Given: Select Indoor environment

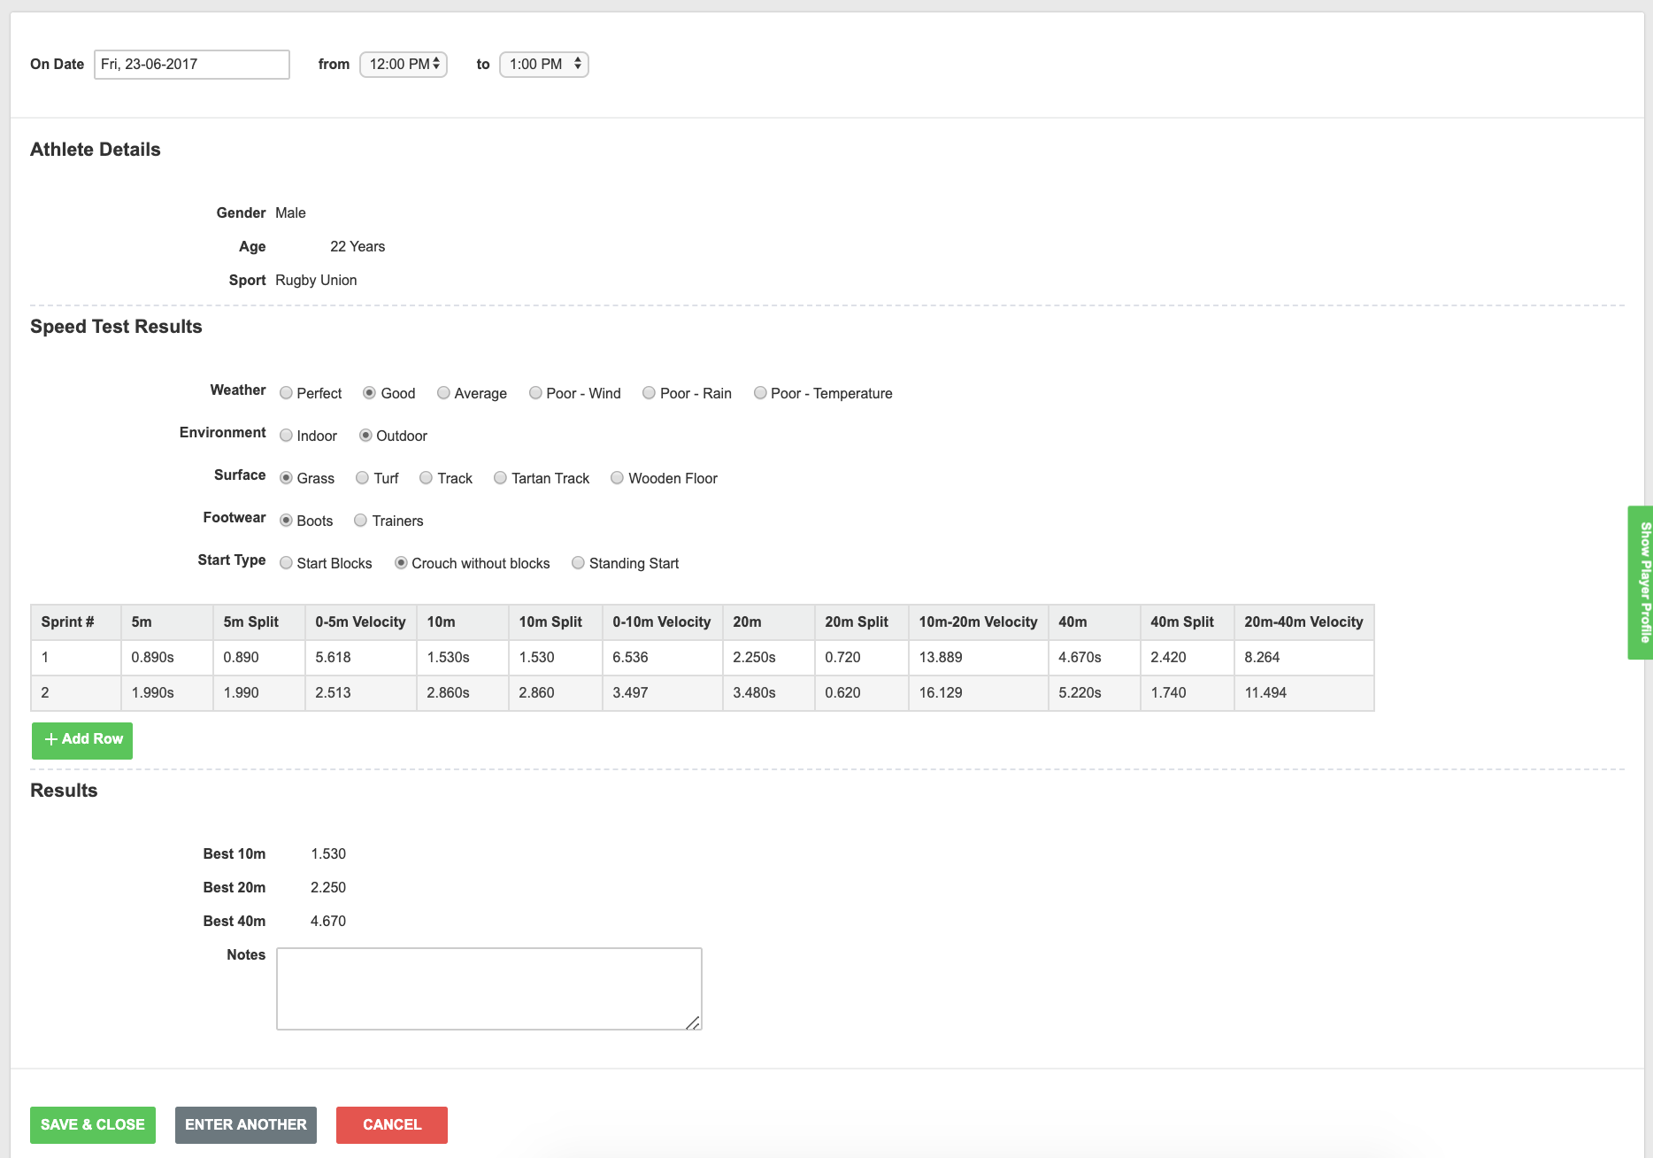Looking at the screenshot, I should point(286,436).
